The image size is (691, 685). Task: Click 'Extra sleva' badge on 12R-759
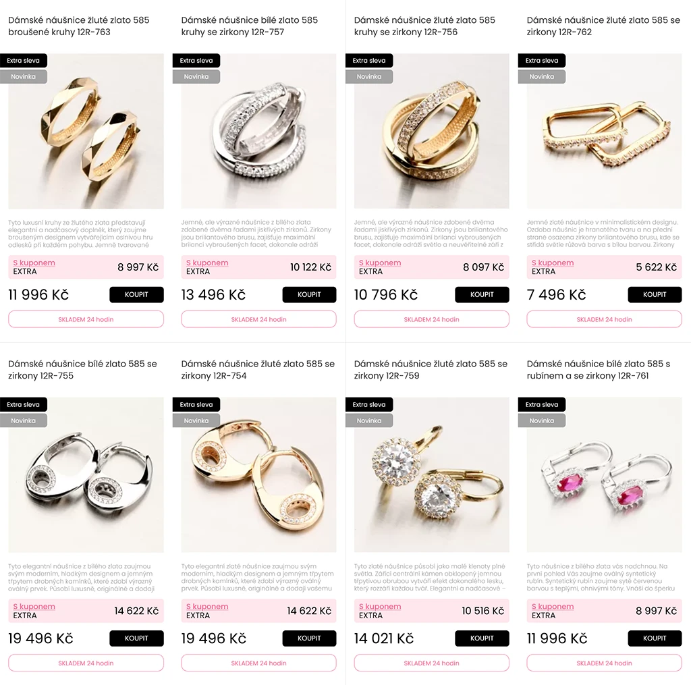[369, 405]
